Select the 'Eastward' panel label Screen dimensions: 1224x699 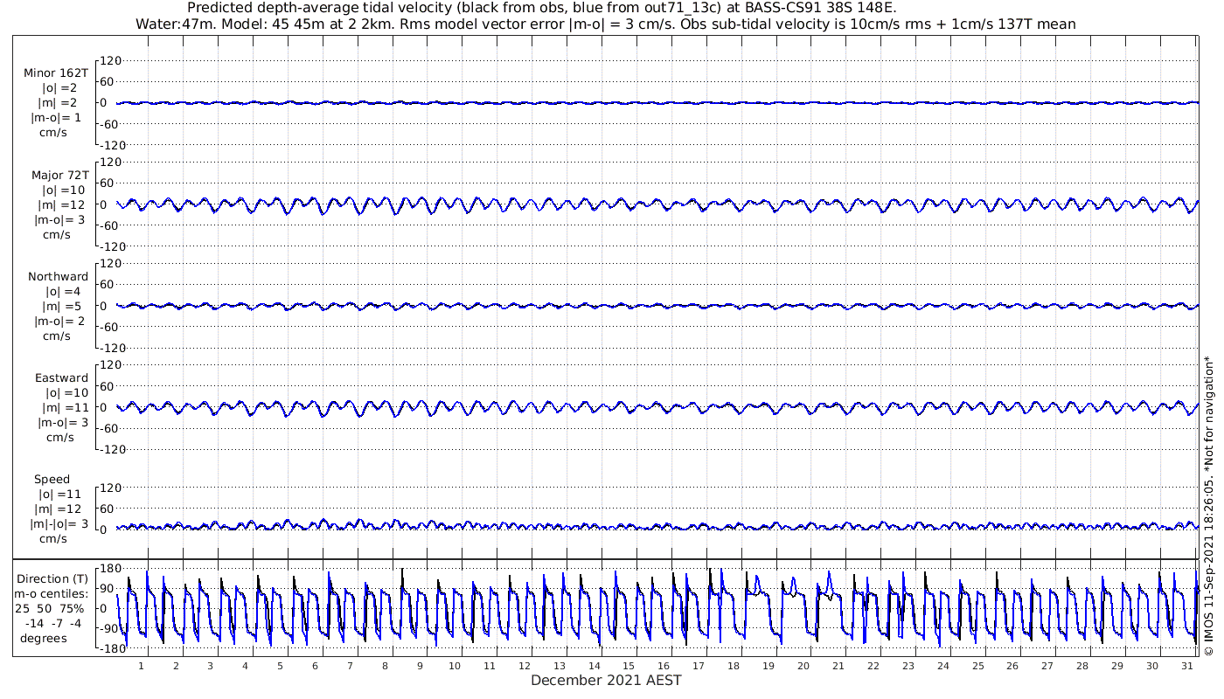point(61,377)
